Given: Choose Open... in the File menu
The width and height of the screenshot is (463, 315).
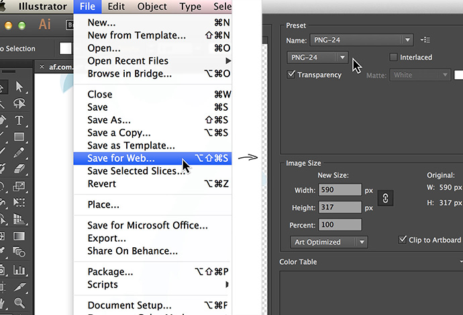Looking at the screenshot, I should [x=152, y=48].
